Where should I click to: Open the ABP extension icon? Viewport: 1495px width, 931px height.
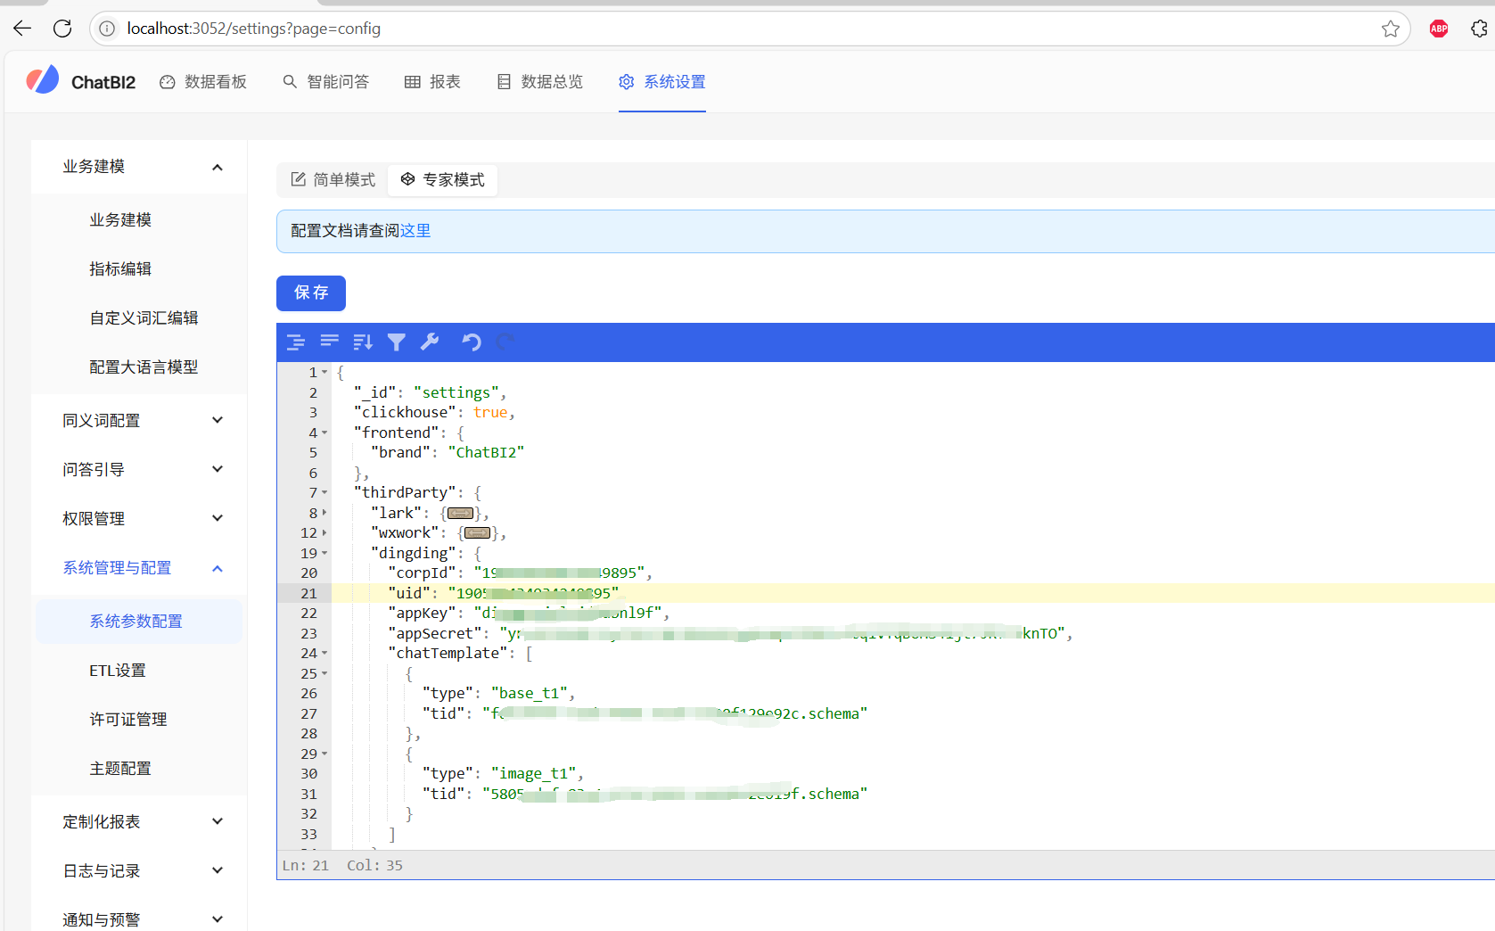coord(1438,29)
